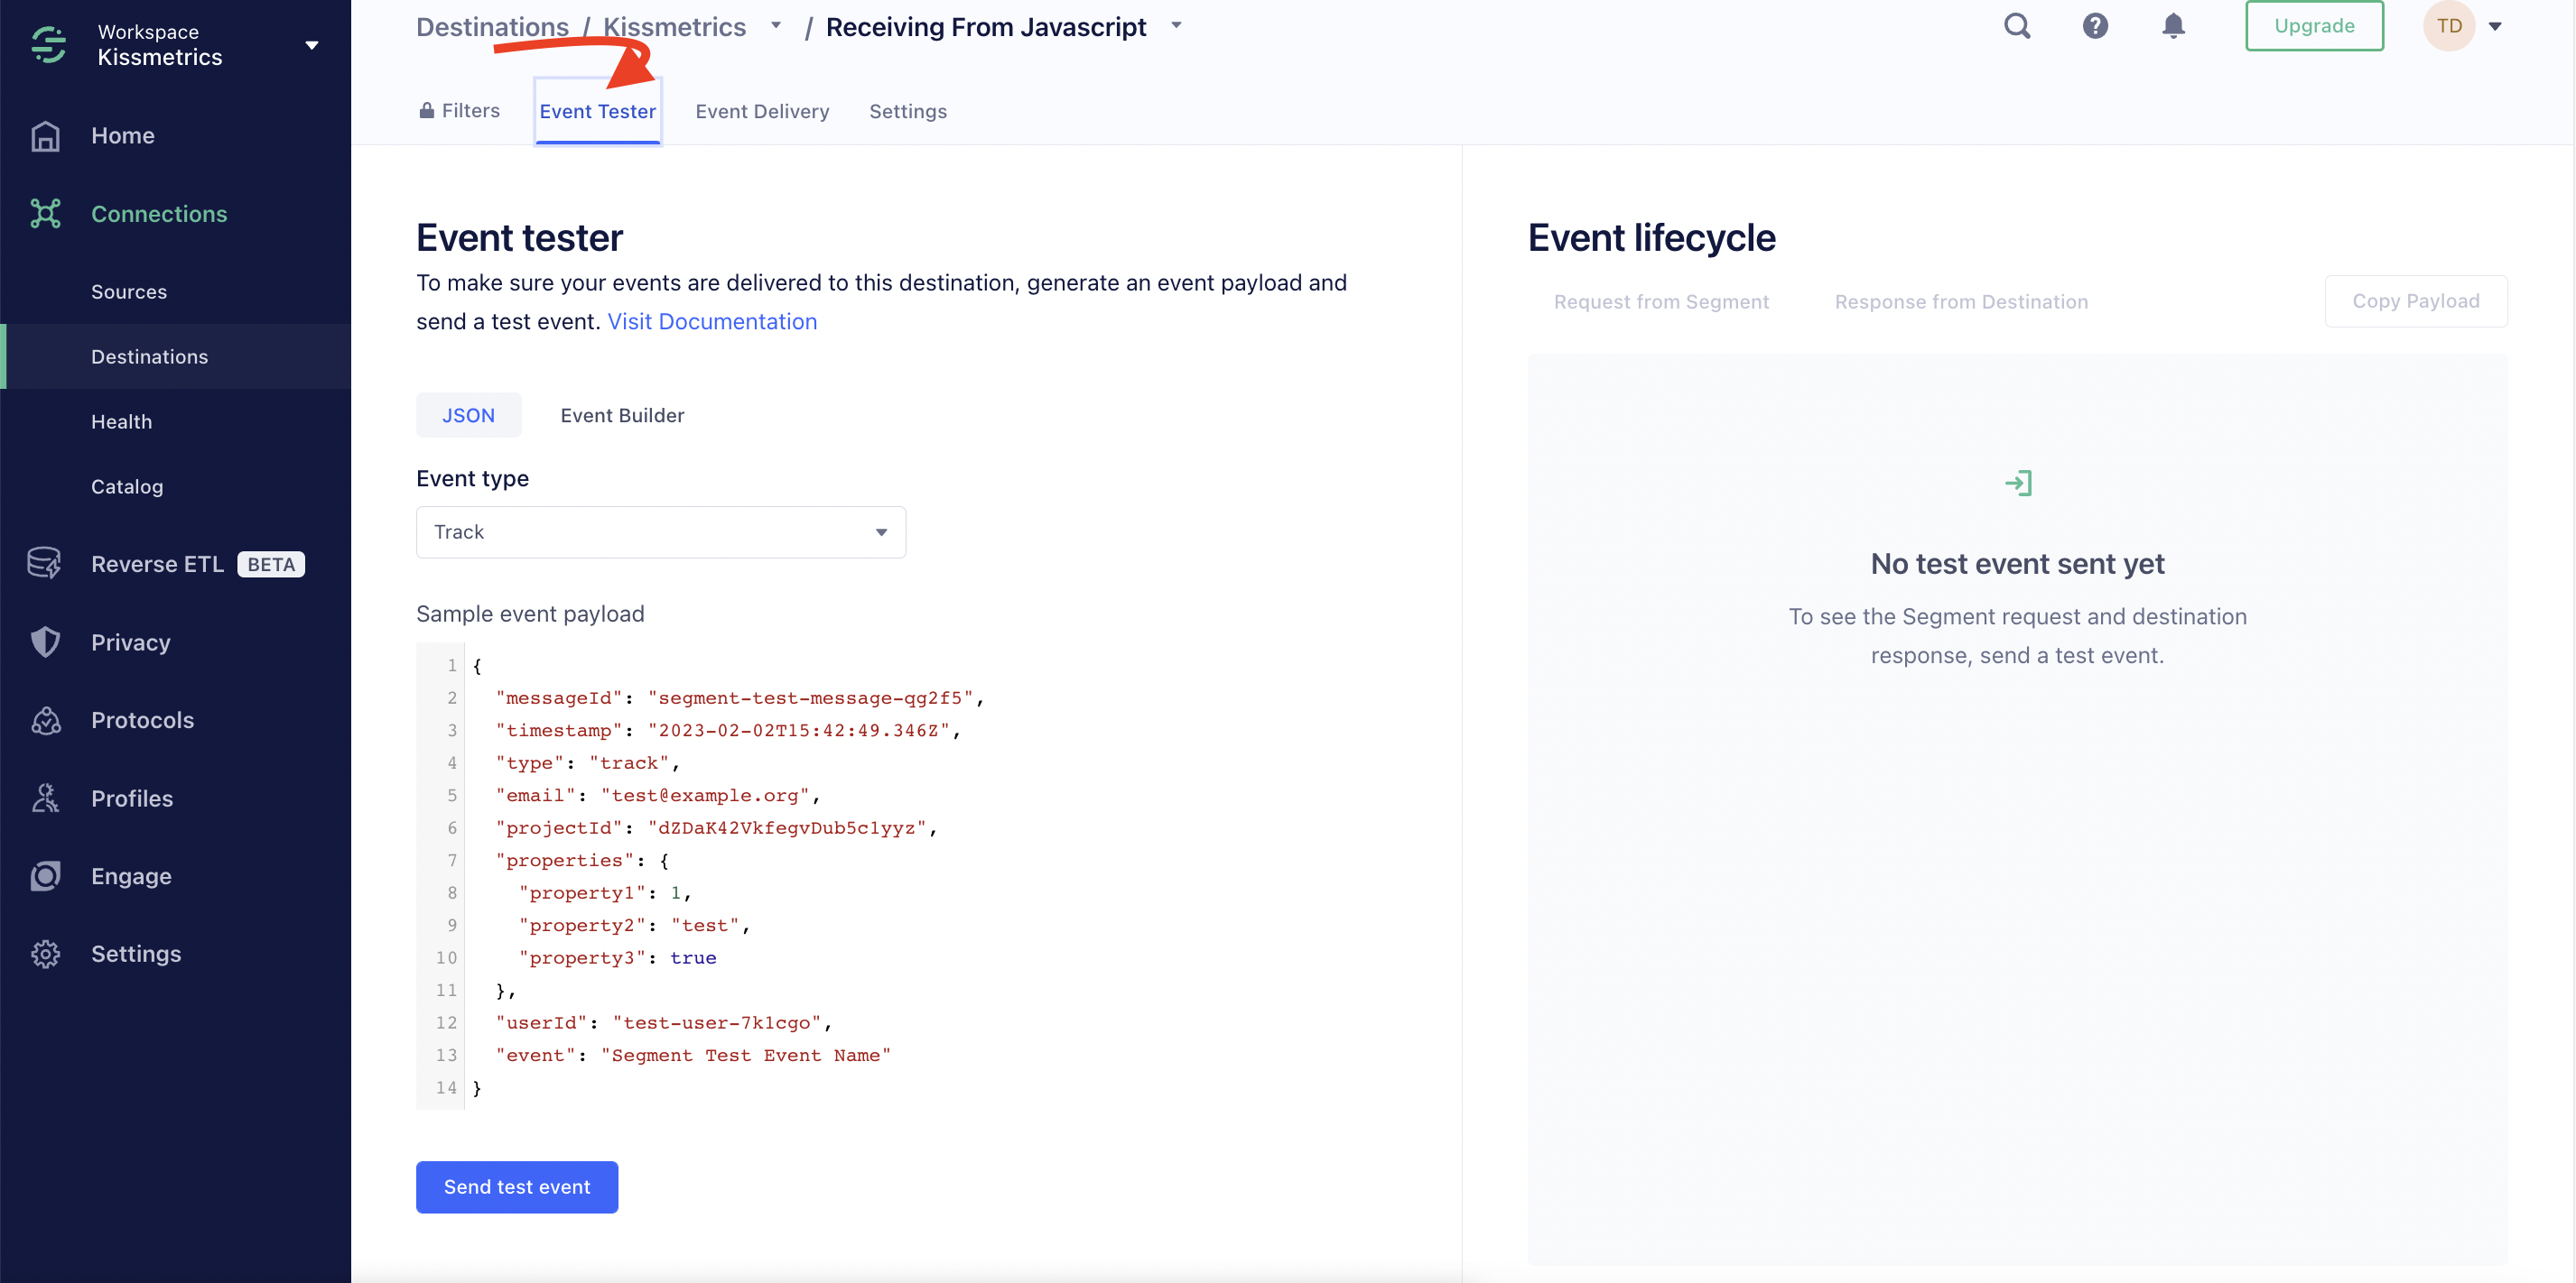2576x1283 pixels.
Task: Switch to the Event Delivery tab
Action: (762, 112)
